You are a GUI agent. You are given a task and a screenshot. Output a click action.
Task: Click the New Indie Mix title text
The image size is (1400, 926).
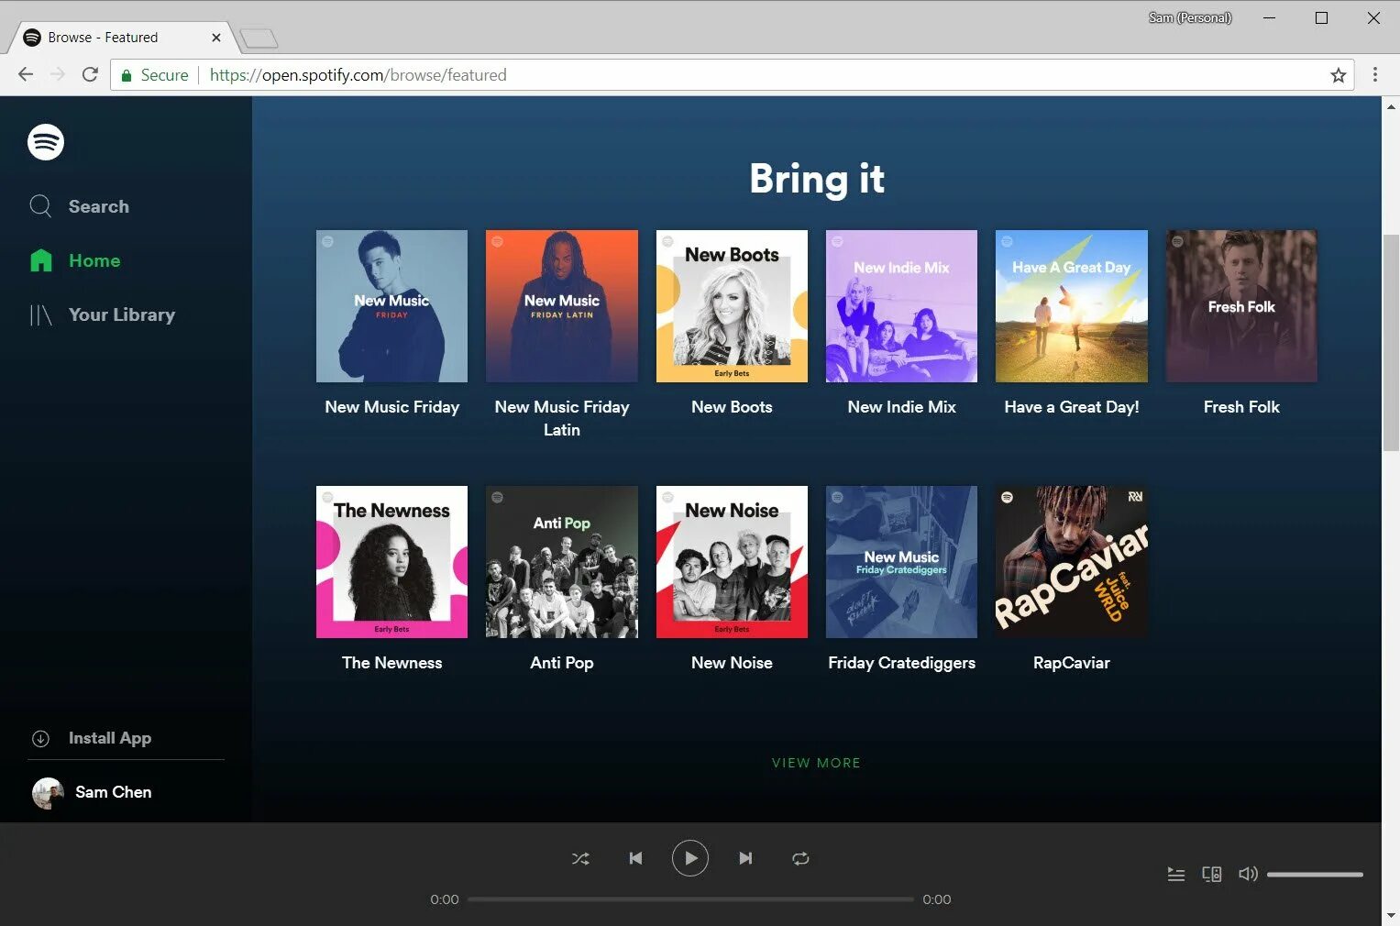(x=901, y=407)
